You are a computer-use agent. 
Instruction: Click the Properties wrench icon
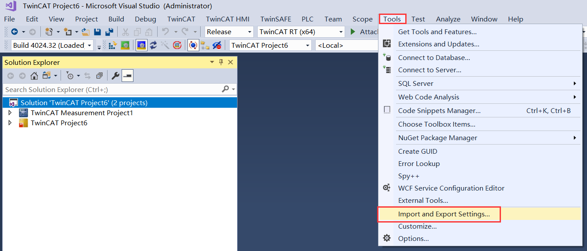pyautogui.click(x=115, y=76)
